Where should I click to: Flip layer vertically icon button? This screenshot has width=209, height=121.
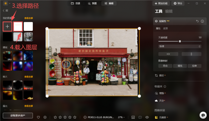(x=191, y=54)
